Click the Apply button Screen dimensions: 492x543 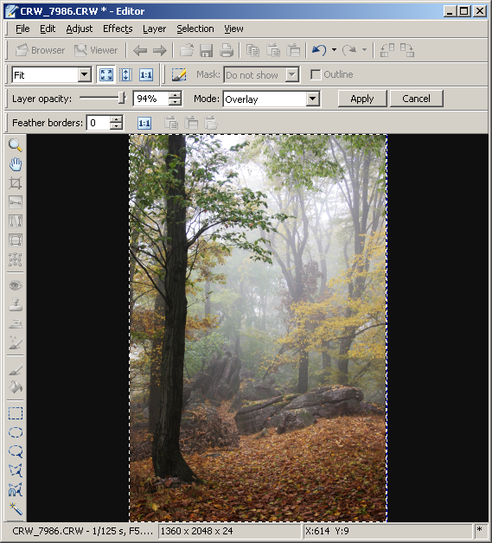[x=362, y=99]
